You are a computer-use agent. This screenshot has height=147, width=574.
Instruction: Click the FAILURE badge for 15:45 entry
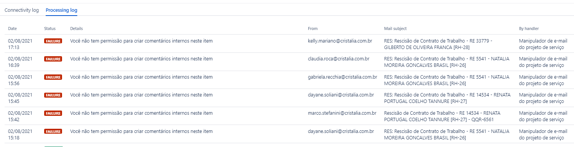click(53, 95)
